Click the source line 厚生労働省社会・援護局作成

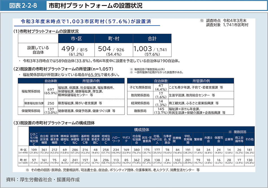tap(43, 179)
